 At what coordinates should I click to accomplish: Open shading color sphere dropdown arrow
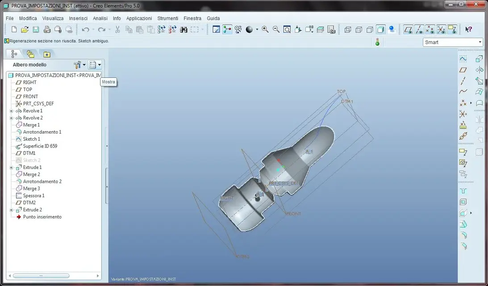pyautogui.click(x=257, y=29)
